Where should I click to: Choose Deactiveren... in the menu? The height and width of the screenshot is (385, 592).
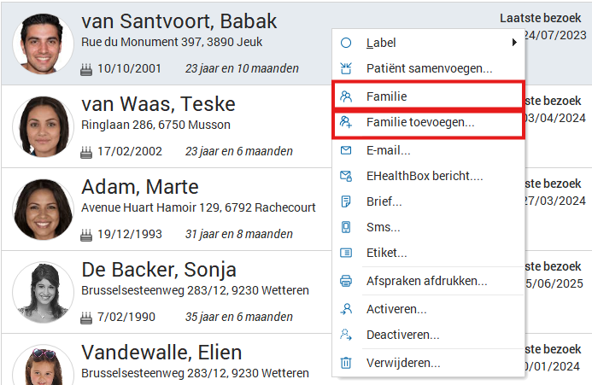pos(402,335)
